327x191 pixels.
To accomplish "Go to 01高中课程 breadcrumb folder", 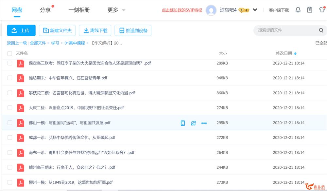I will click(75, 43).
